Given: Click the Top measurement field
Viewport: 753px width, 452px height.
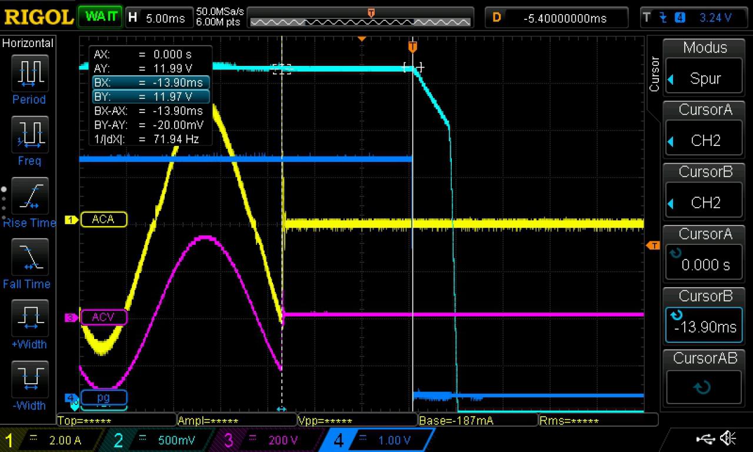Looking at the screenshot, I should 116,420.
